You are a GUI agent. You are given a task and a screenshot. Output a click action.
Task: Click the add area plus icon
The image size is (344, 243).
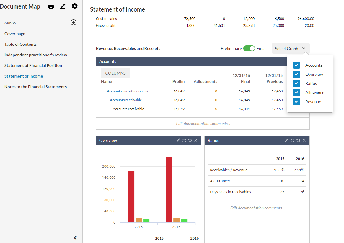(x=73, y=22)
